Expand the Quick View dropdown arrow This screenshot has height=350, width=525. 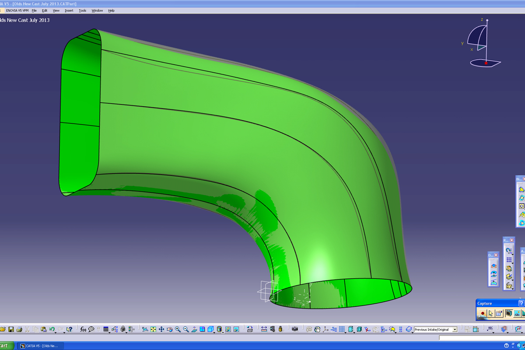click(214, 332)
